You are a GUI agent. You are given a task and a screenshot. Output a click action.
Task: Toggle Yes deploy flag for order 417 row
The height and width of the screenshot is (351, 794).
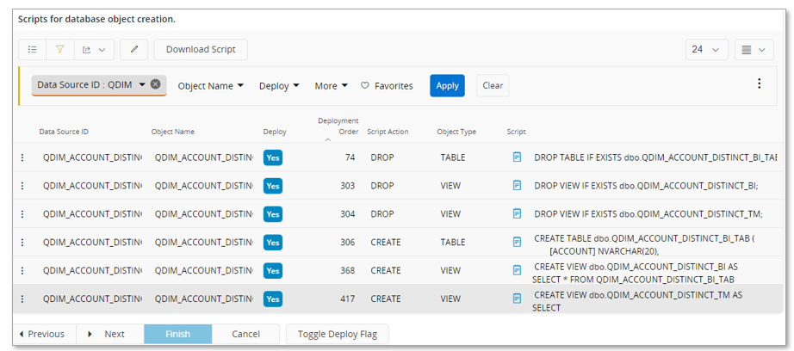[x=273, y=299]
